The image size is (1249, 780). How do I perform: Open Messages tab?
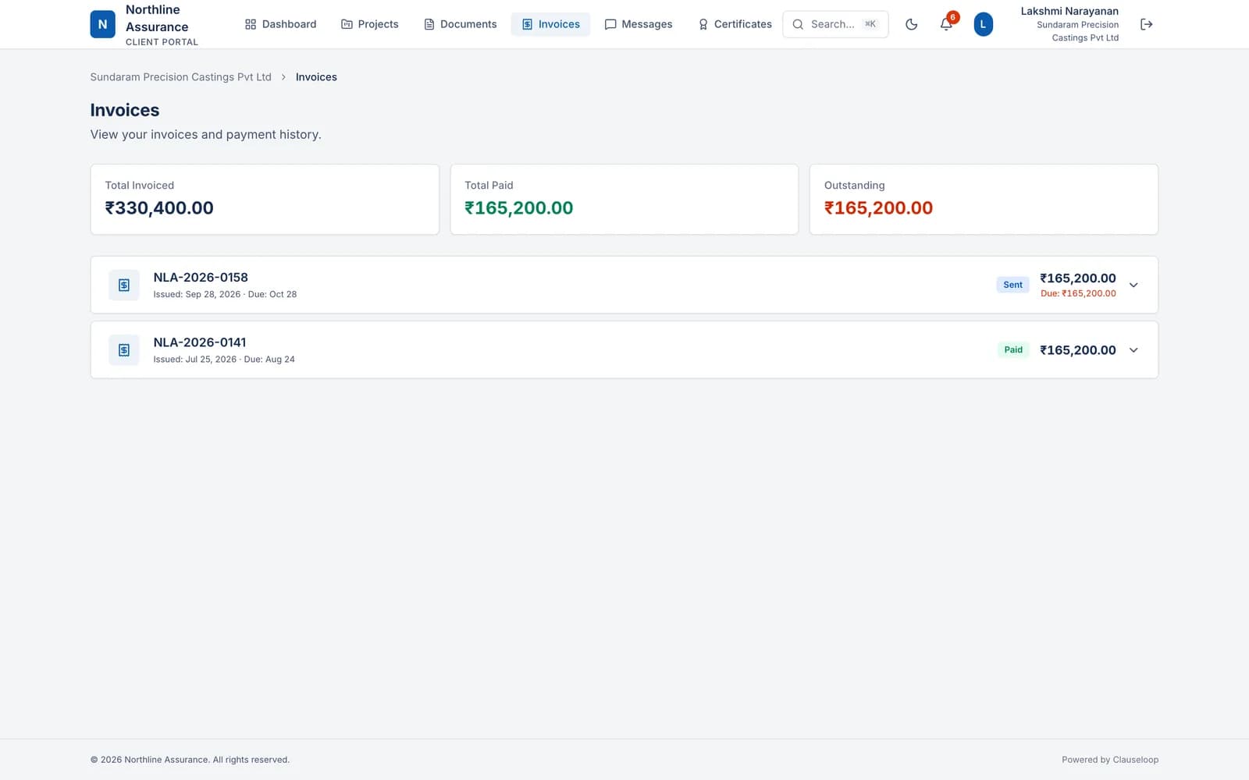click(x=639, y=24)
